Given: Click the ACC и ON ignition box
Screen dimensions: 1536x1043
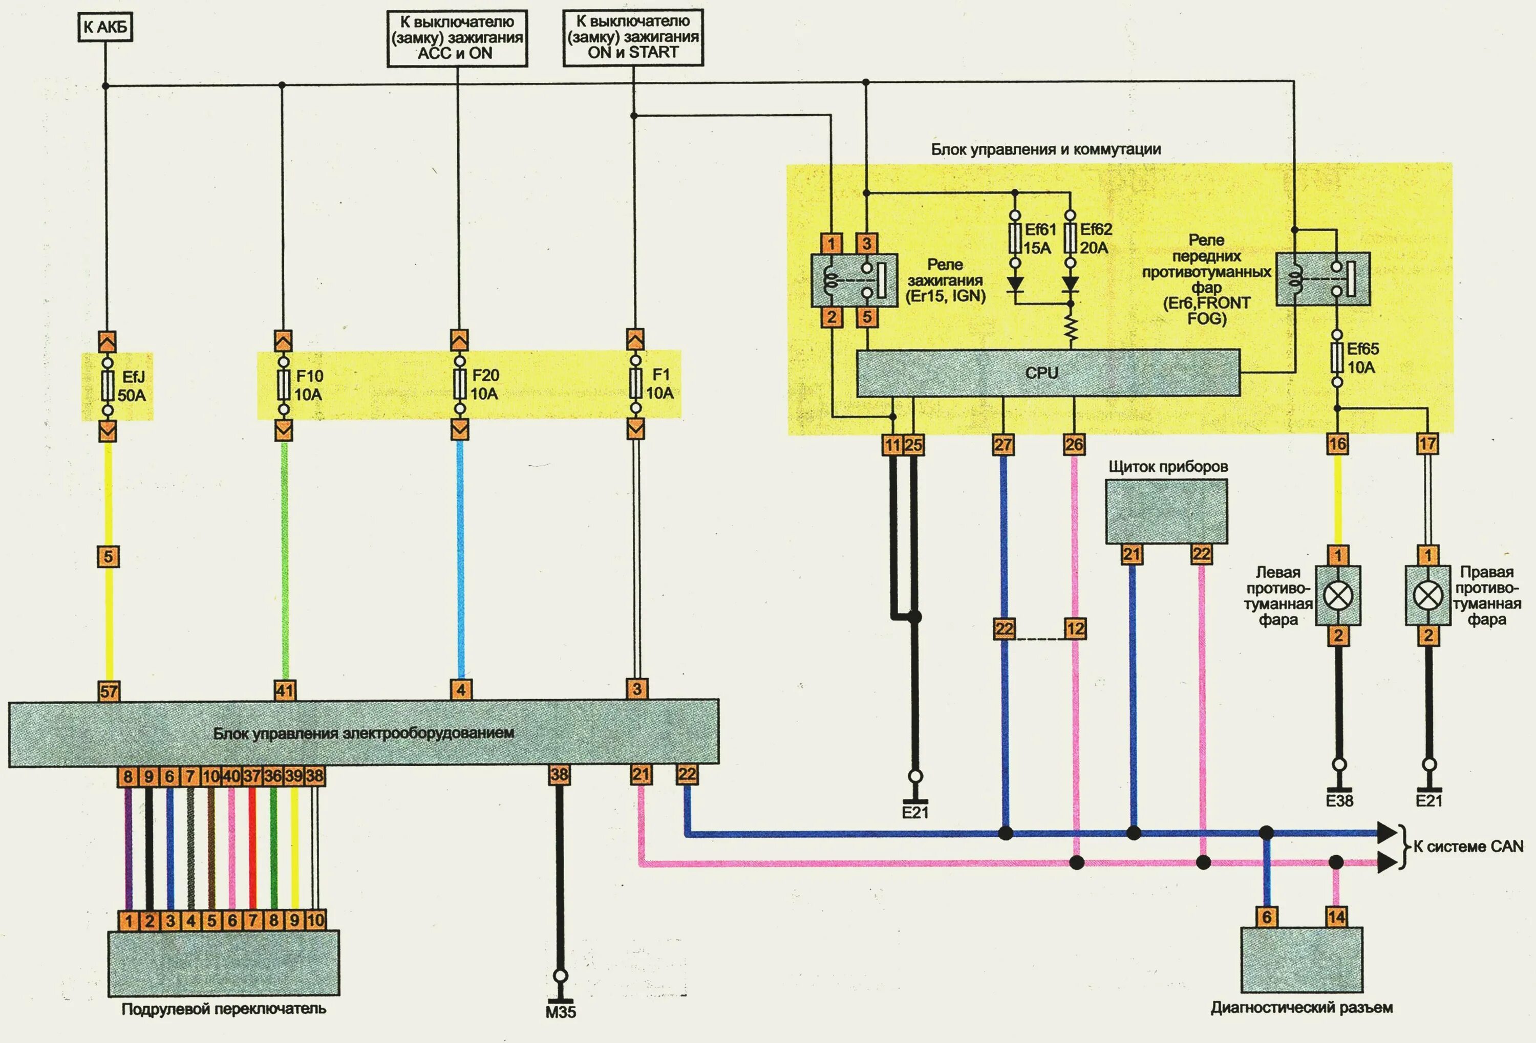Looking at the screenshot, I should click(457, 38).
